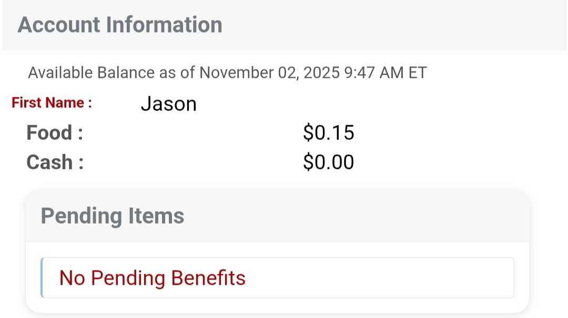Select the $0.15 food balance
This screenshot has height=318, width=568.
point(329,133)
